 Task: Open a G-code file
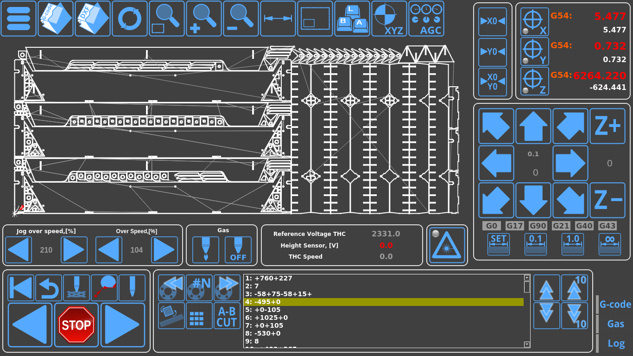56,19
